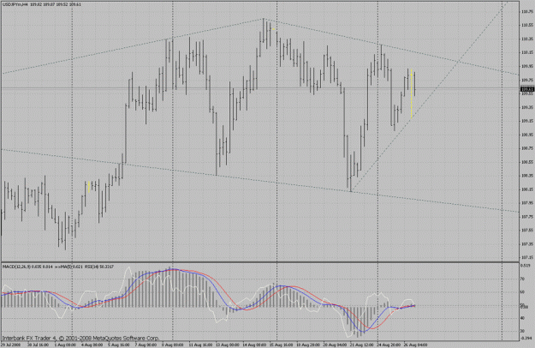Click the 110.15 price axis label
This screenshot has width=535, height=348.
pyautogui.click(x=527, y=52)
